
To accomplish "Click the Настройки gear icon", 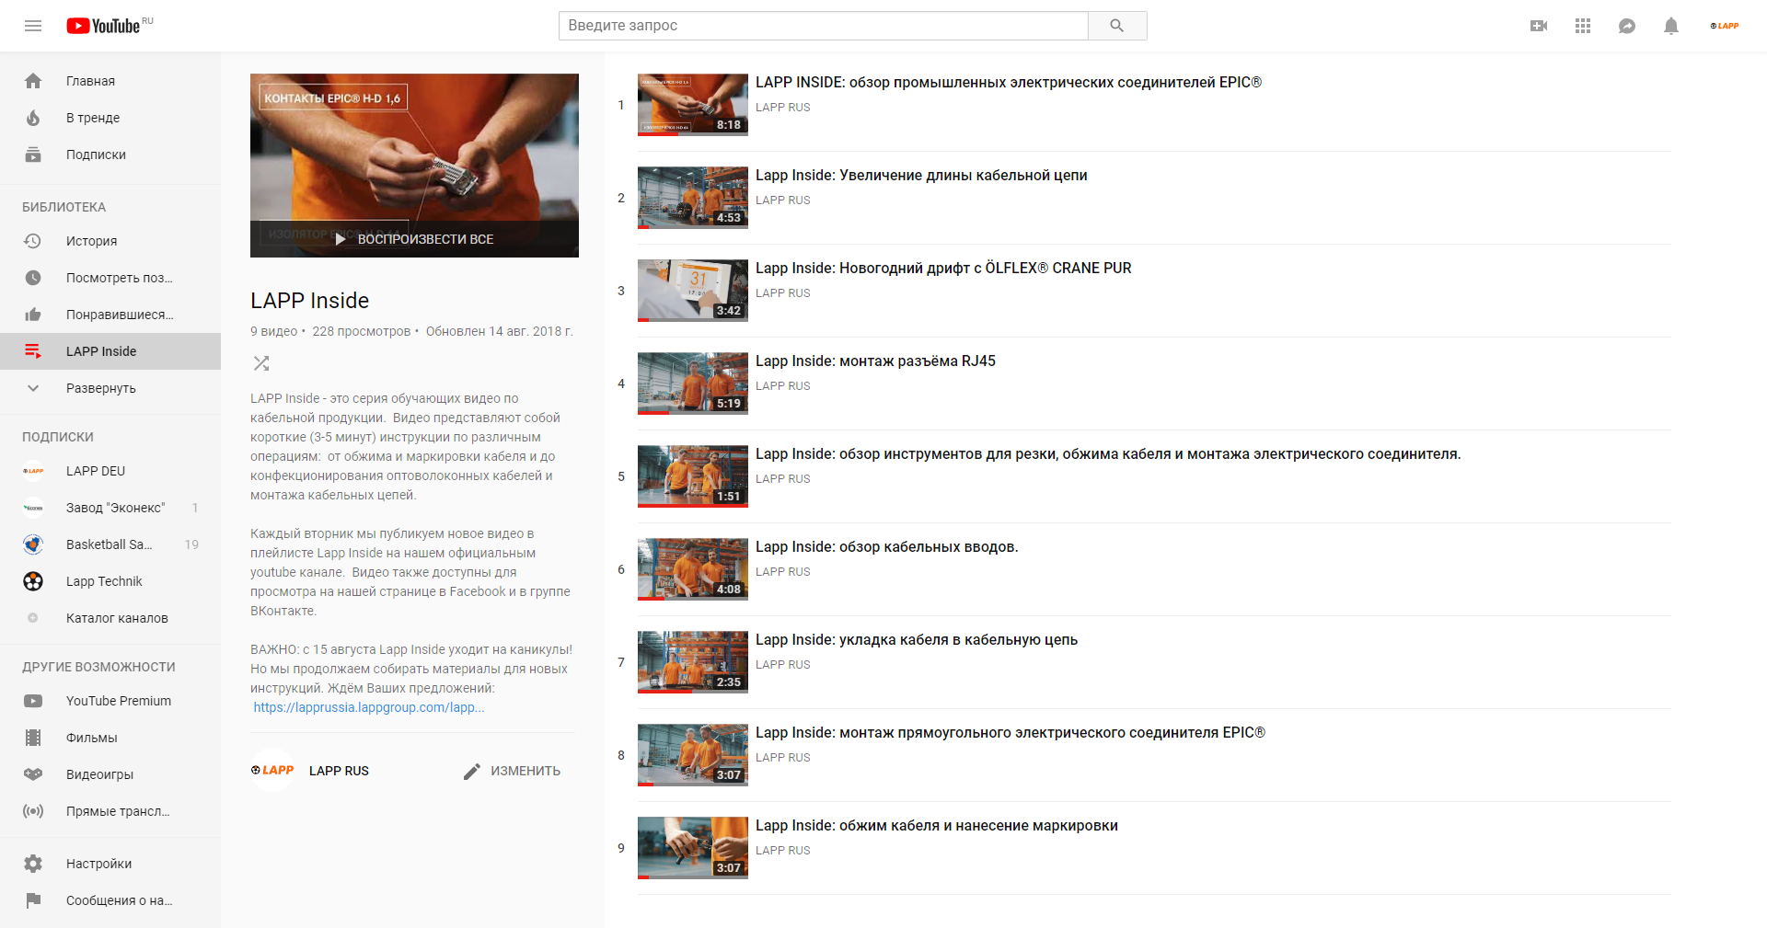I will (x=33, y=864).
